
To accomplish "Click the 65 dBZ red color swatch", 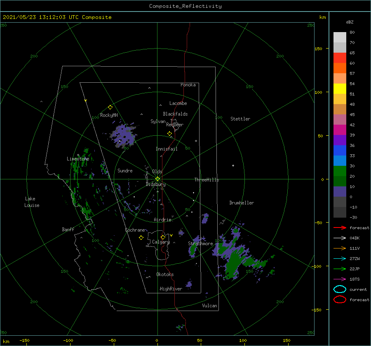I will [340, 58].
